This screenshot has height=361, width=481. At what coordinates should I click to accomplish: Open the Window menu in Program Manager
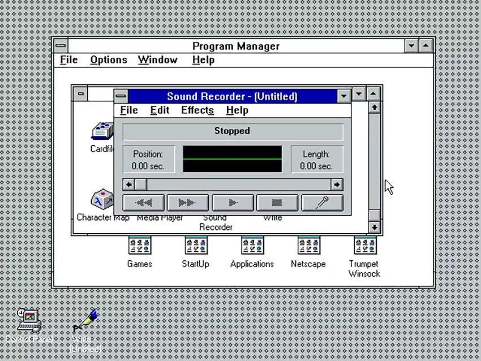pos(158,60)
